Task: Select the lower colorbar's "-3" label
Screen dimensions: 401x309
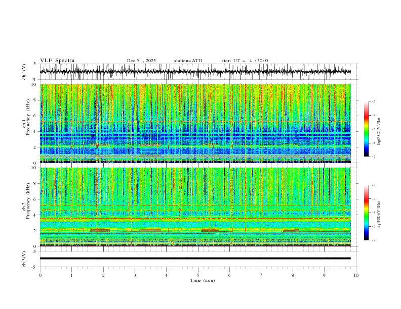Action: pyautogui.click(x=373, y=185)
